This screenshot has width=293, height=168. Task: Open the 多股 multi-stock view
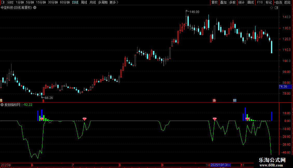(x=232, y=2)
